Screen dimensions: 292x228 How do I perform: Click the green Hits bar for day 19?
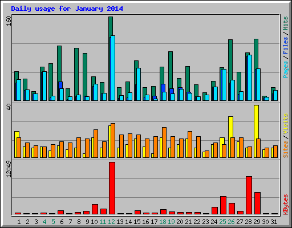(171, 70)
